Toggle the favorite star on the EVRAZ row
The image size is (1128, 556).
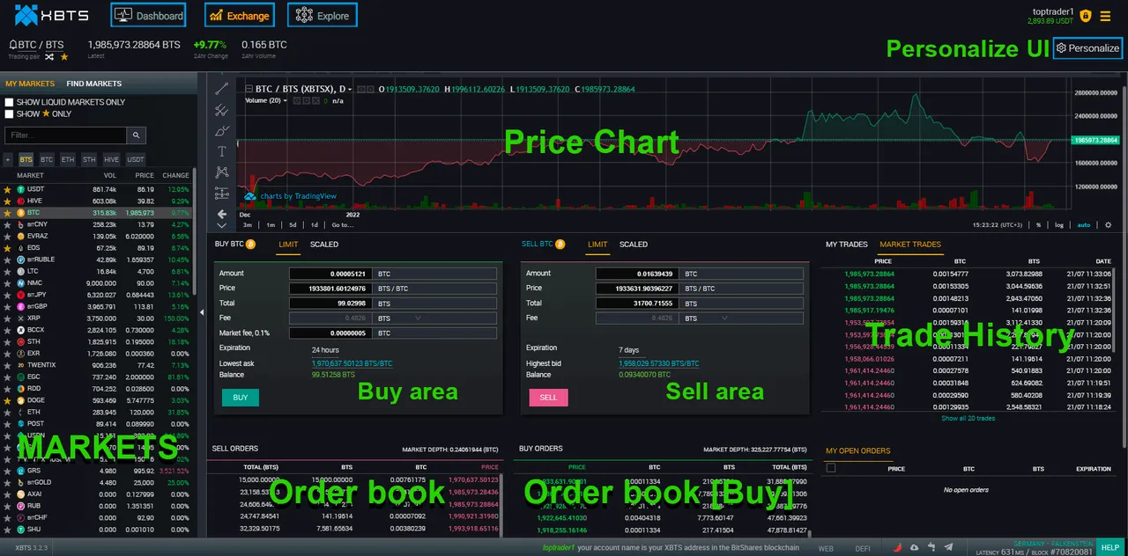[x=8, y=237]
